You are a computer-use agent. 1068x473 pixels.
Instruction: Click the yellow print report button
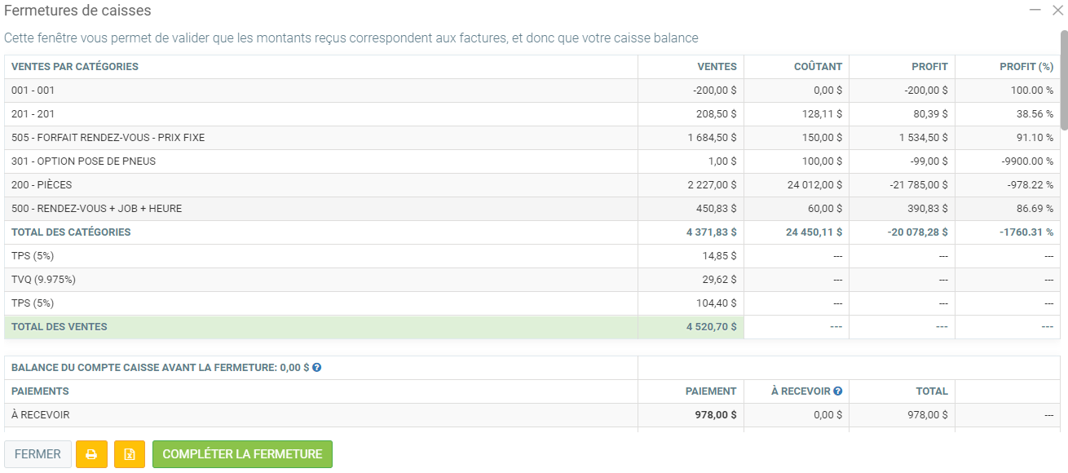pyautogui.click(x=91, y=454)
